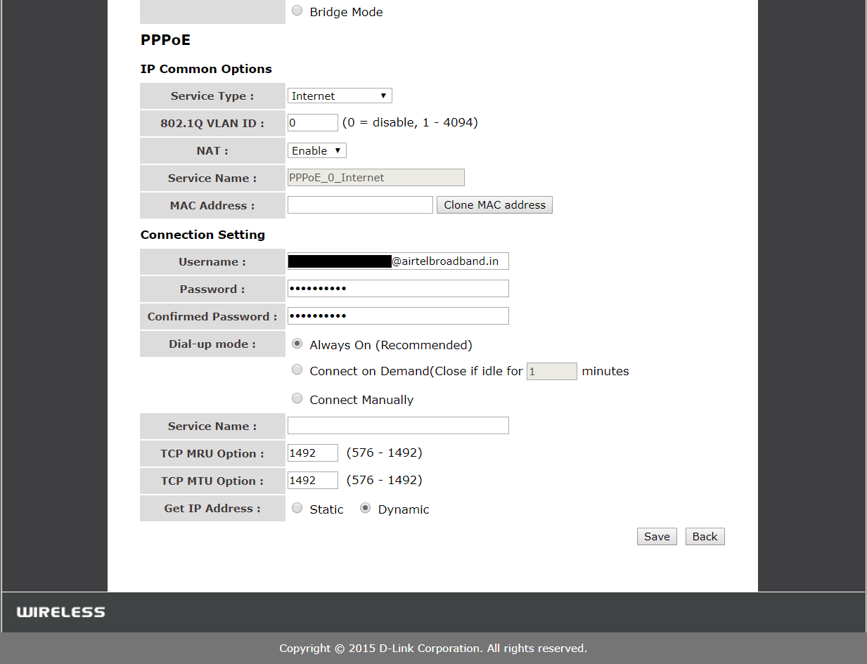Click the TCP MTU Option field
The image size is (867, 664).
312,481
